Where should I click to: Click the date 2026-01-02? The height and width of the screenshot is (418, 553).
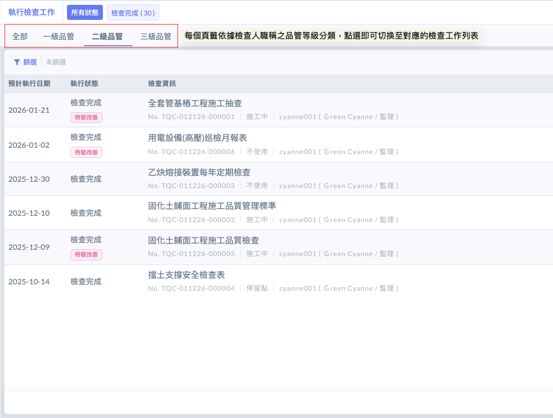click(x=29, y=145)
